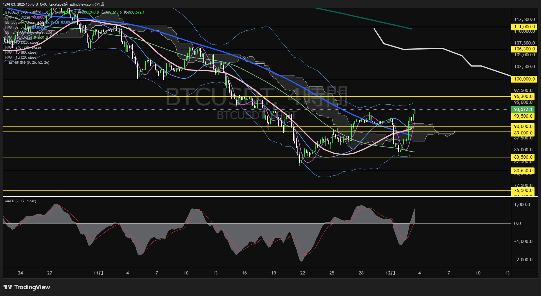Select the HMA (80, close) legend entry
This screenshot has width=541, height=296.
(16, 27)
